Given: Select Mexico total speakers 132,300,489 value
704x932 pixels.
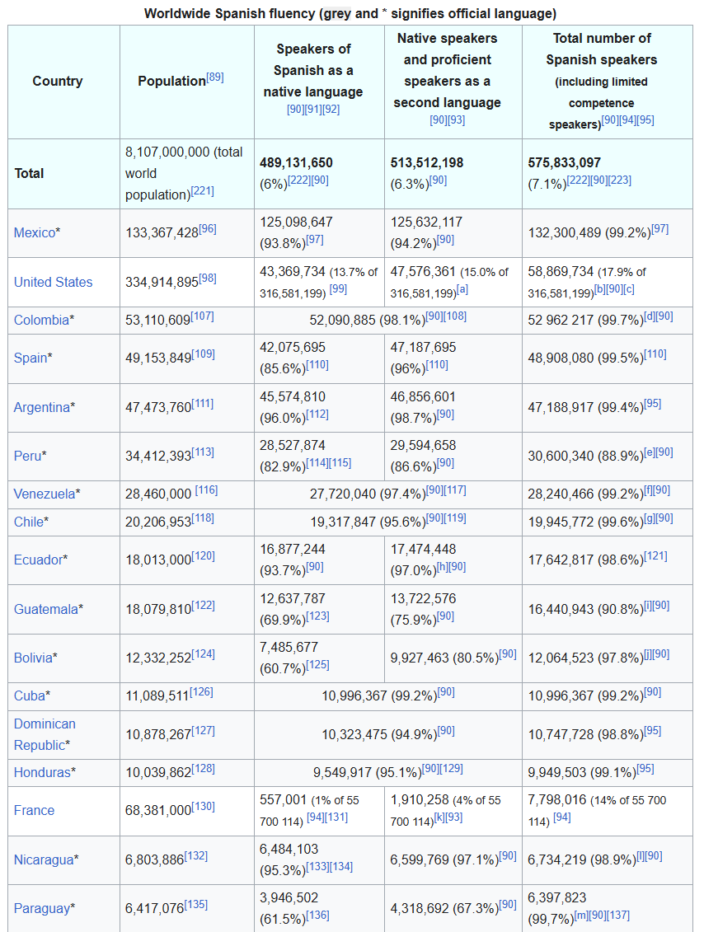Looking at the screenshot, I should pos(564,233).
